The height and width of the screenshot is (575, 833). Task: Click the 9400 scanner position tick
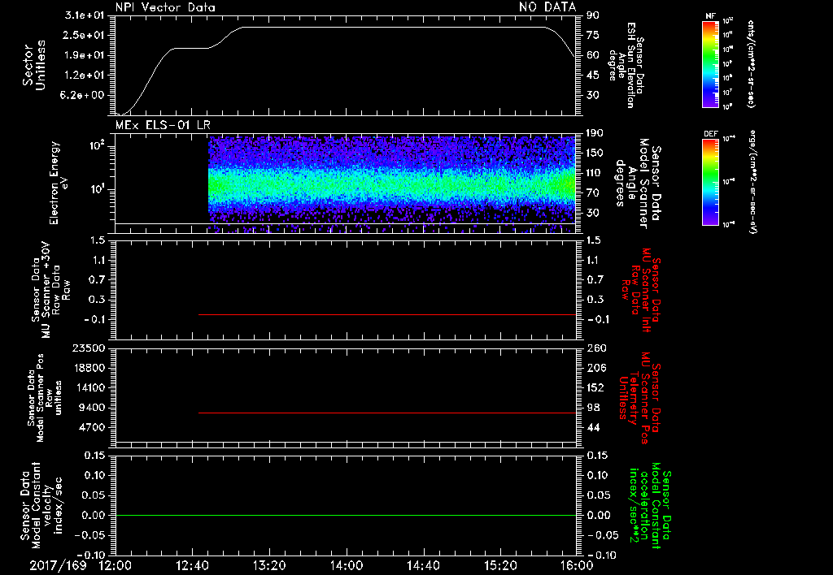[92, 408]
